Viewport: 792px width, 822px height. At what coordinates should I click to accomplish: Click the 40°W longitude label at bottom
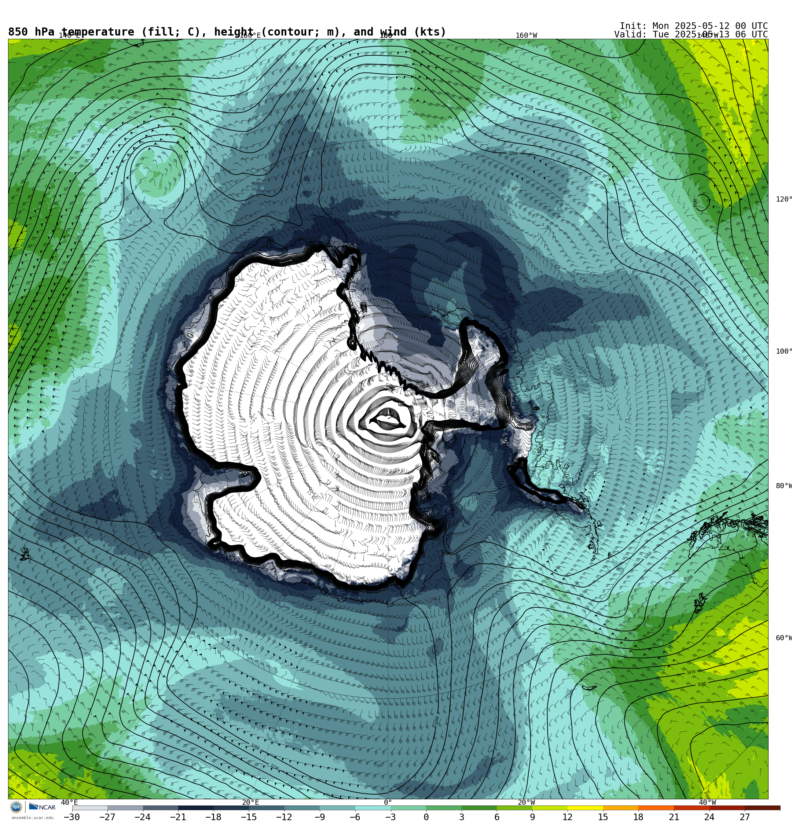707,802
